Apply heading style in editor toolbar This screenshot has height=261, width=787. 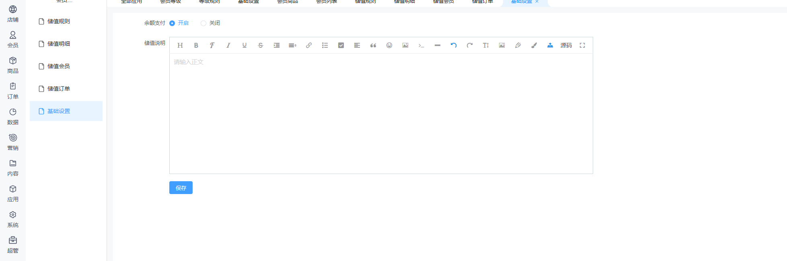coord(180,45)
